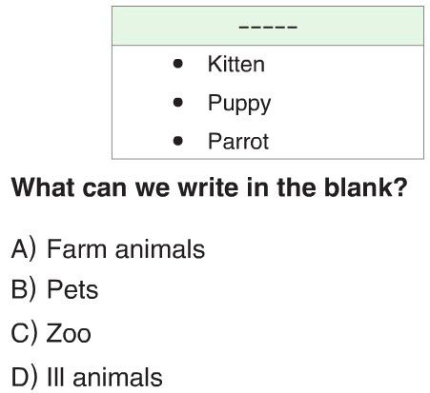The image size is (430, 393).
Task: Click the bullet beside Kitten
Action: pyautogui.click(x=178, y=64)
